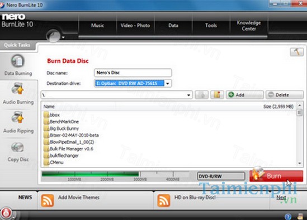Start burning with the Burn button
This screenshot has width=307, height=220.
[276, 176]
